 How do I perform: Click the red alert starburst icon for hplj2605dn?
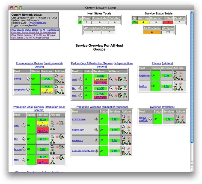(x=180, y=73)
